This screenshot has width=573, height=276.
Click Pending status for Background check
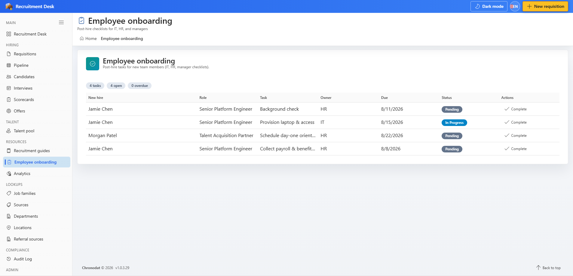(452, 109)
